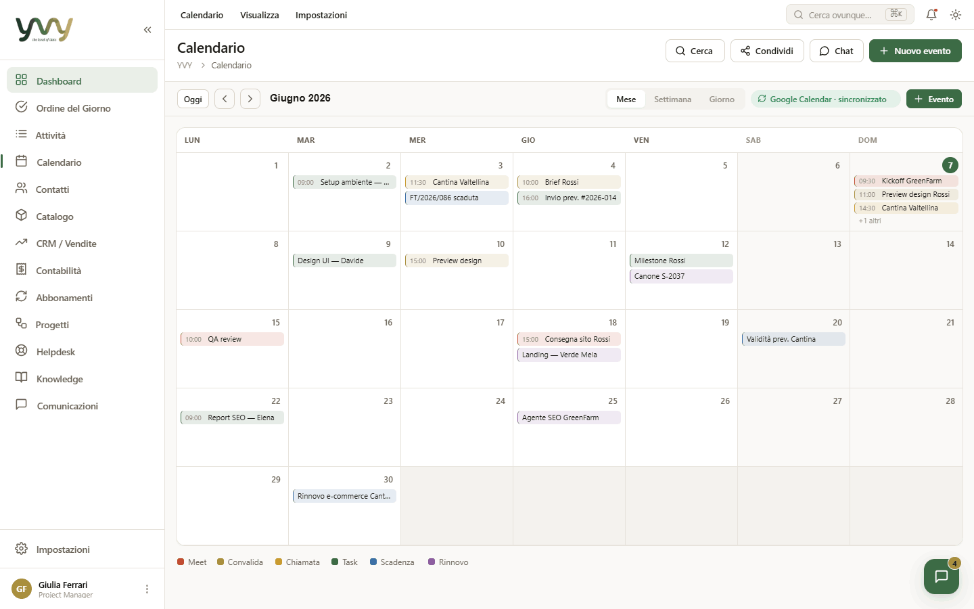Screen dimensions: 974x609
Task: Click the Condividi button
Action: (x=767, y=51)
